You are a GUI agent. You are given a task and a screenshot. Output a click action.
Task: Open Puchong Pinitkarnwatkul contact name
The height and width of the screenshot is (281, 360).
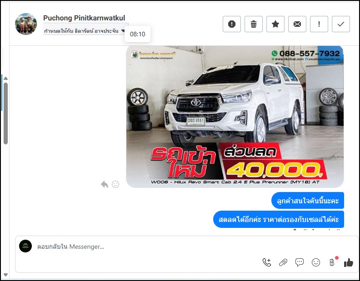pyautogui.click(x=84, y=18)
